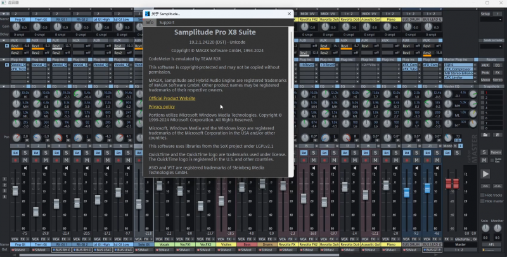Switch to Support tab
The image size is (507, 257).
pyautogui.click(x=167, y=22)
